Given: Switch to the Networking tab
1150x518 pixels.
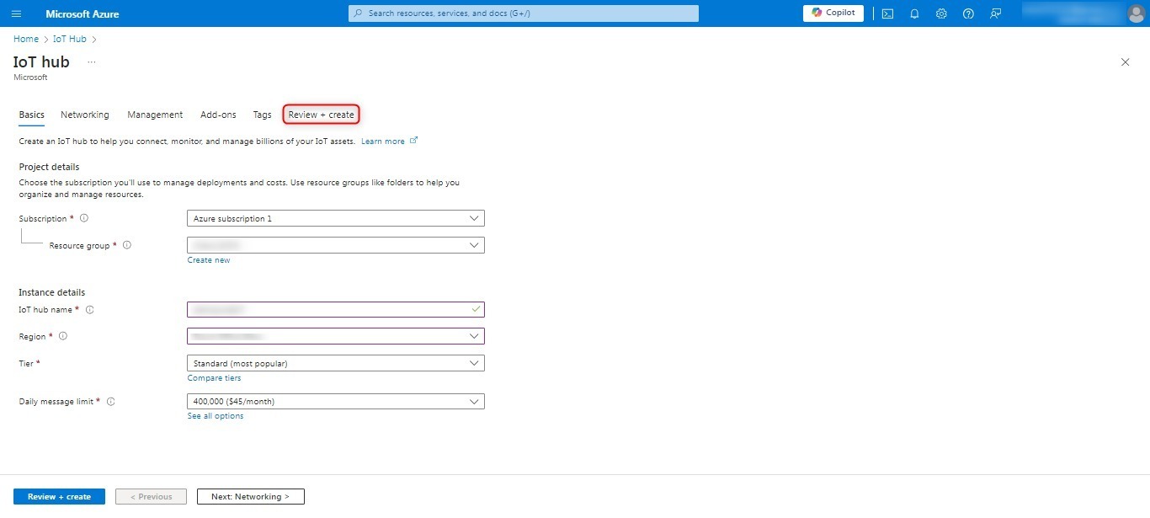Looking at the screenshot, I should (x=85, y=115).
